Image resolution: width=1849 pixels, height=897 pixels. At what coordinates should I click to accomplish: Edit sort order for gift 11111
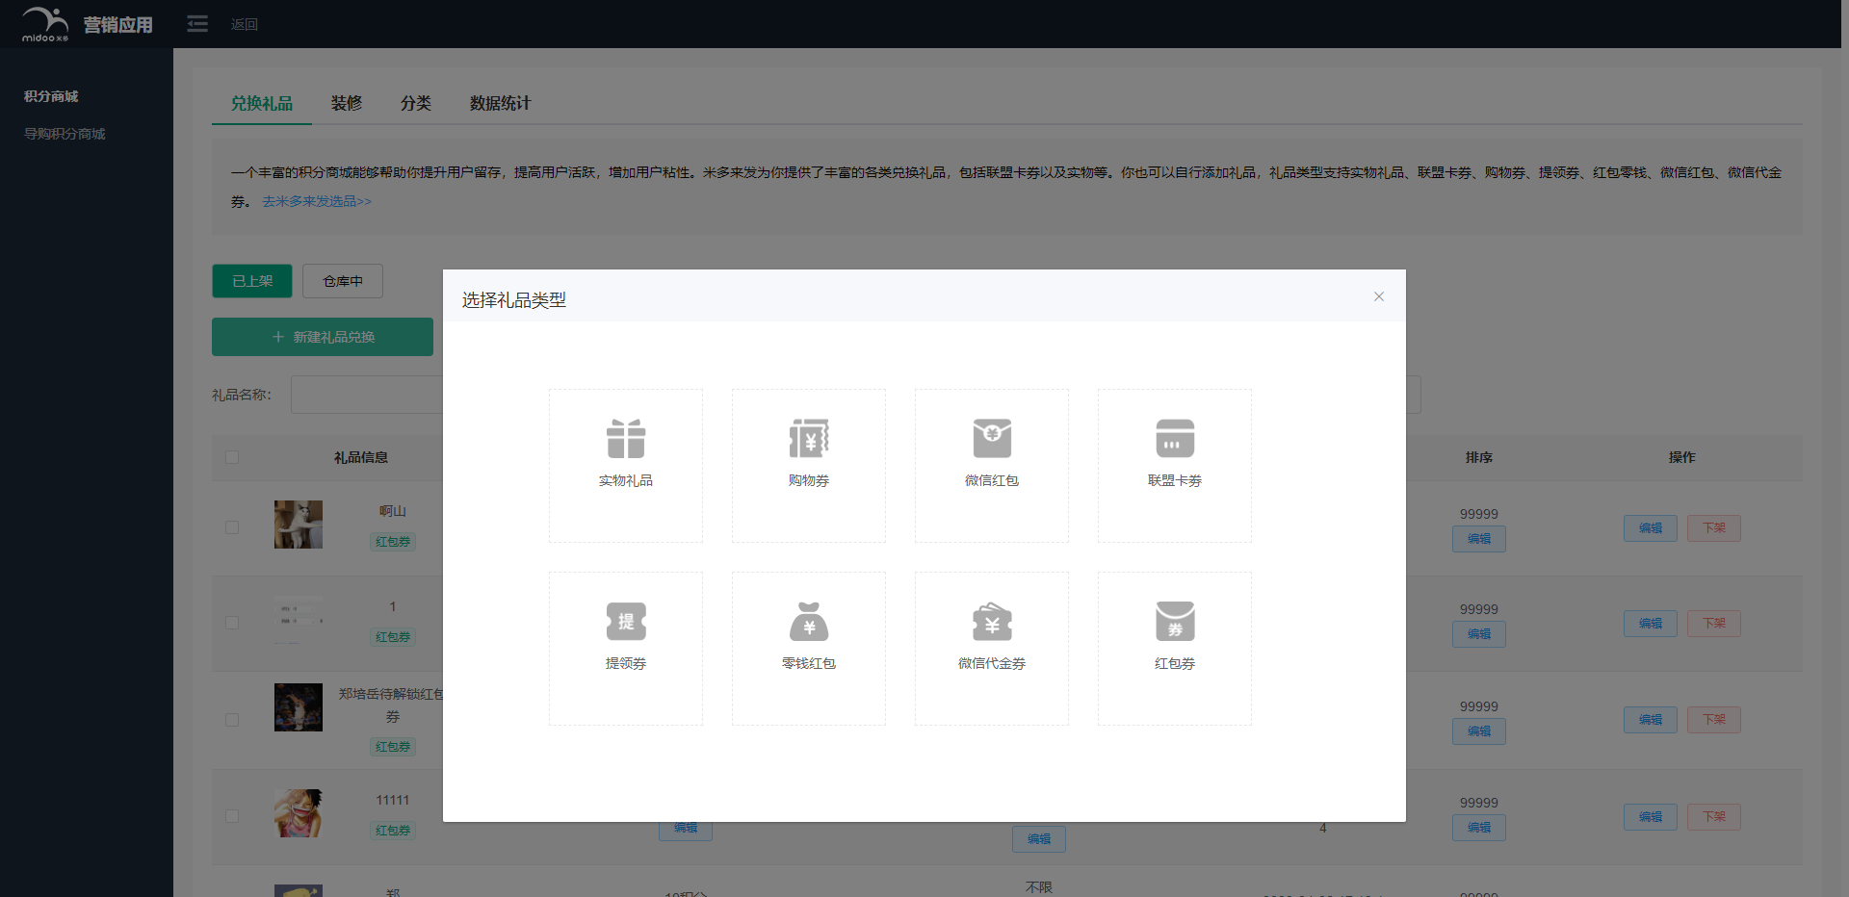click(x=1479, y=828)
